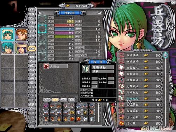Image resolution: width=176 pixels, height=132 pixels.
Task: Click the purple 393 stat bar
Action: coord(64,33)
